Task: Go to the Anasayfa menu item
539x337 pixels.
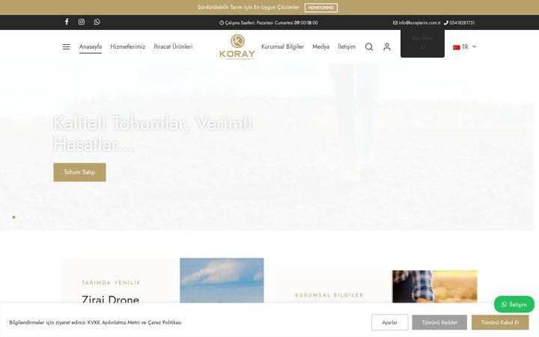Action: (x=91, y=46)
